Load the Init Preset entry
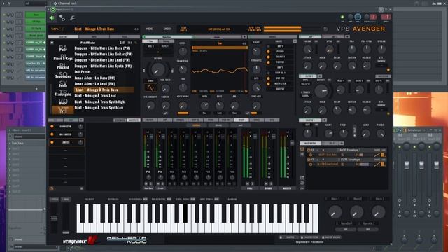 coord(83,72)
